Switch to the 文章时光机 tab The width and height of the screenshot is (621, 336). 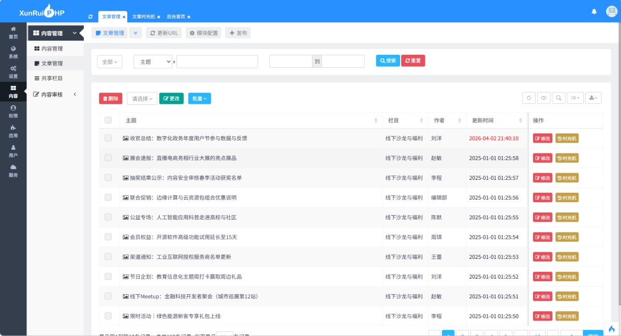[x=145, y=16]
